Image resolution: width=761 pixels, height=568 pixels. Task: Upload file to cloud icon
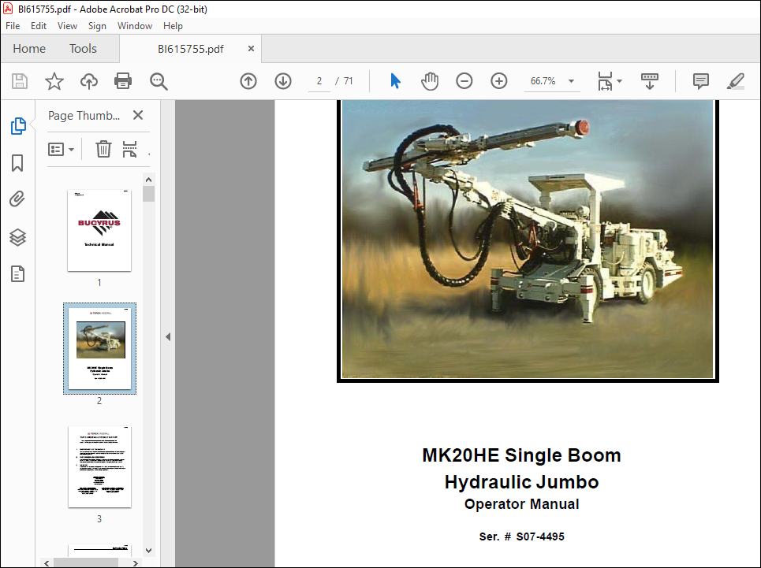pos(89,81)
